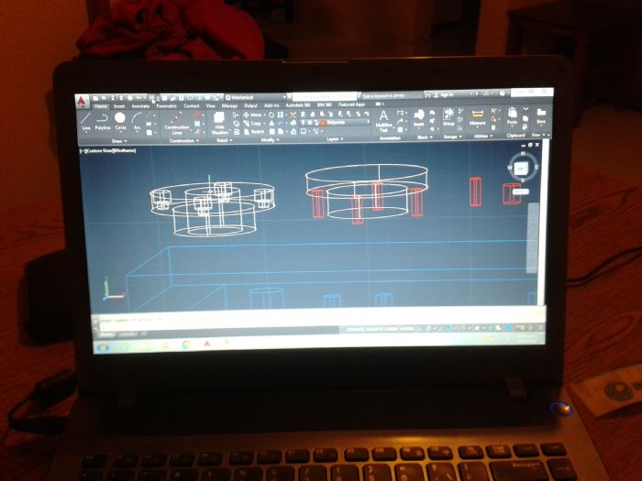This screenshot has height=481, width=642.
Task: Switch to the Home ribbon tab
Action: (100, 106)
